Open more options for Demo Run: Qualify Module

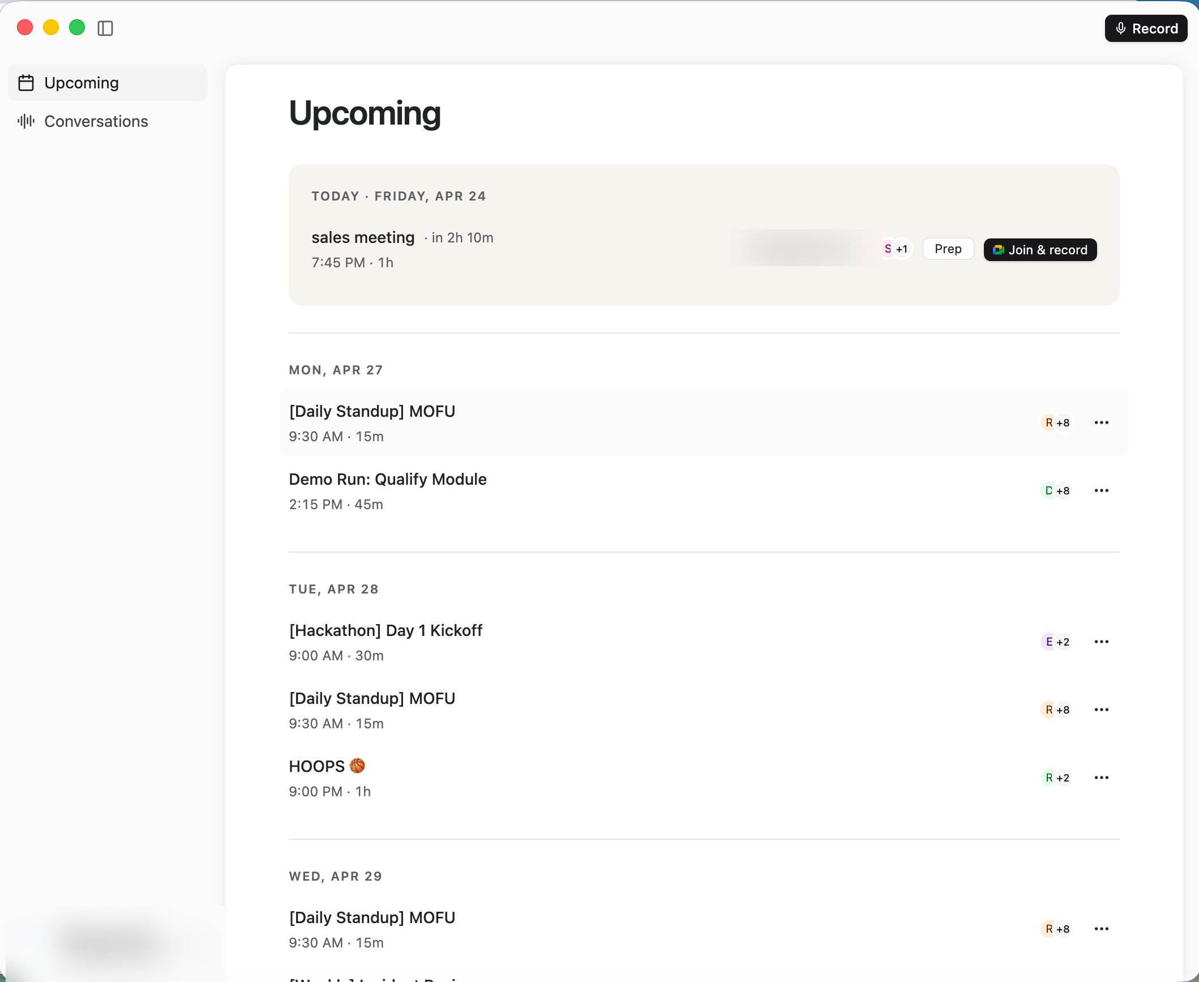1101,490
